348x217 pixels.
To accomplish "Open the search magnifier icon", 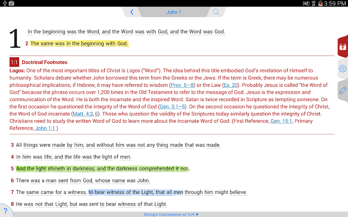I will 216,12.
